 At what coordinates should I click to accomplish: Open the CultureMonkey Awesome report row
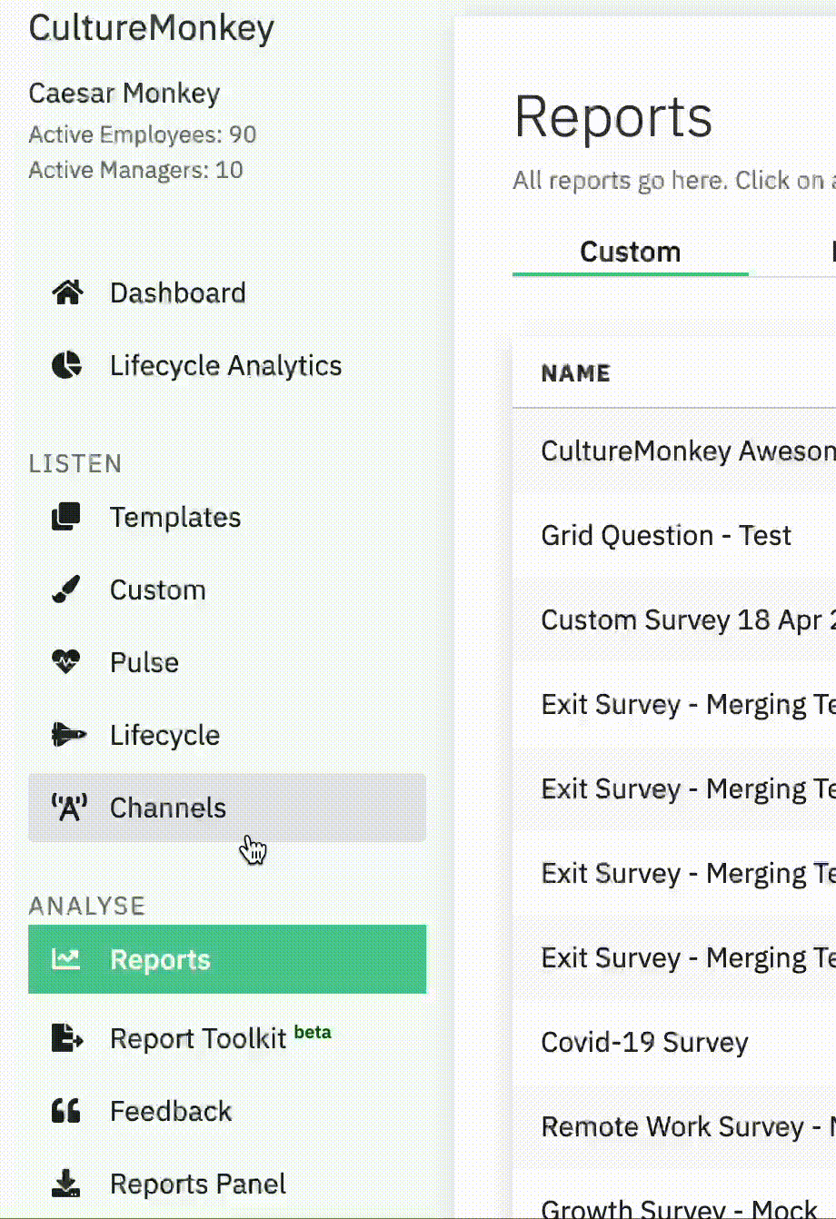[x=674, y=451]
